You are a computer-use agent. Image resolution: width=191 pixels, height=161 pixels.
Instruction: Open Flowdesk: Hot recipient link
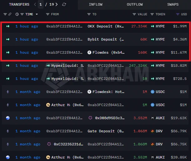click(x=108, y=92)
